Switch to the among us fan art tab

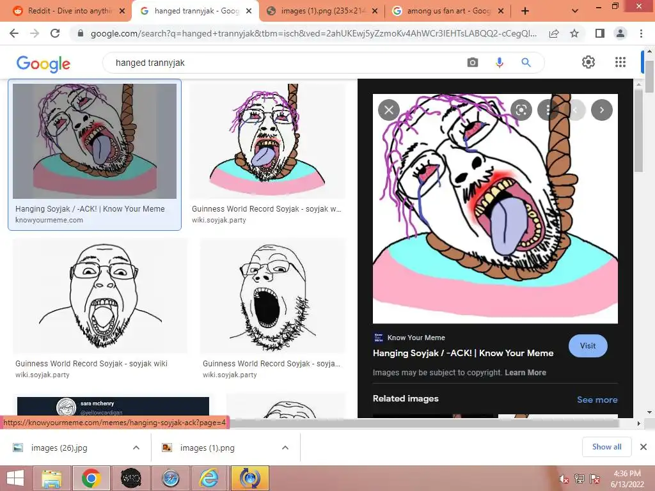[x=448, y=11]
